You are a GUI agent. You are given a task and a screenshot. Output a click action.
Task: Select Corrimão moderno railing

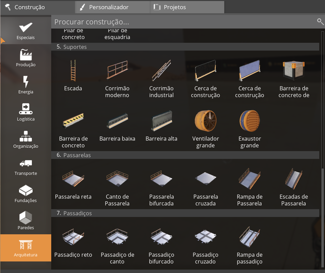[117, 79]
